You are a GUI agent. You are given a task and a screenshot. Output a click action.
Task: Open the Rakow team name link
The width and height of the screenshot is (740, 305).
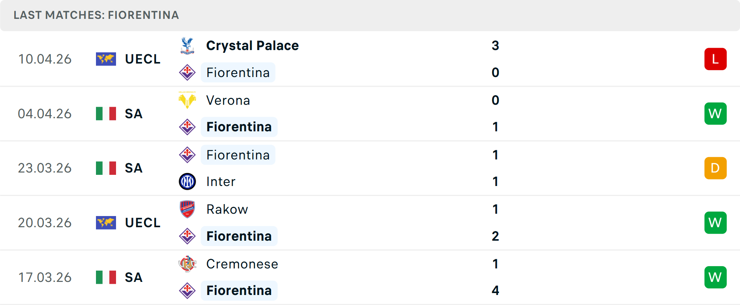click(227, 209)
